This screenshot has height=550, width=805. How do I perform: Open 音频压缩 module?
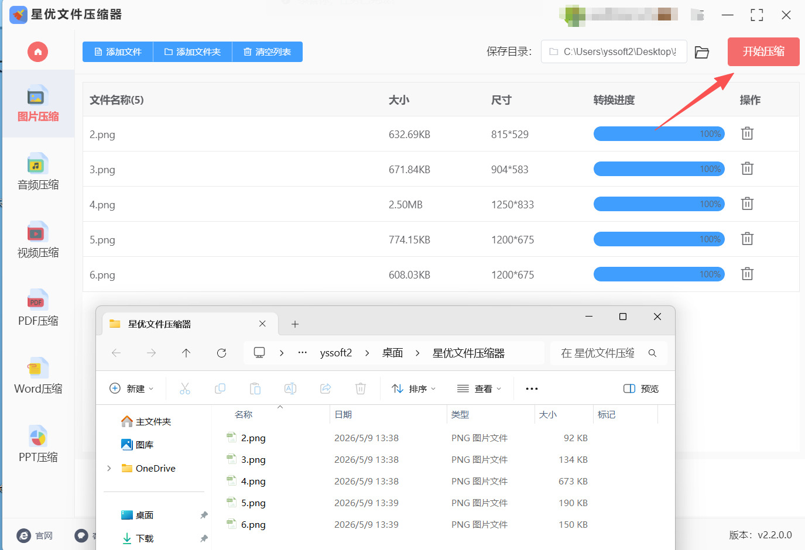pyautogui.click(x=38, y=172)
